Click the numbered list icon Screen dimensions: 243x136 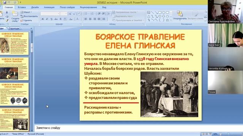(x=93, y=14)
